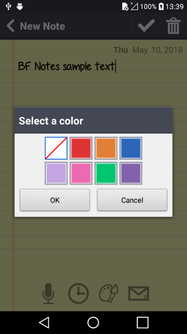Choose the dark purple color swatch

(x=131, y=173)
